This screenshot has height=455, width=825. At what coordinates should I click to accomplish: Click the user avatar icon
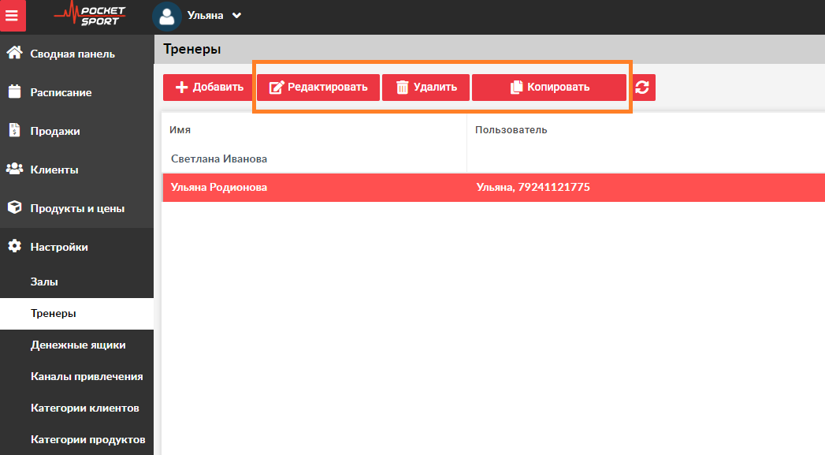[x=166, y=16]
